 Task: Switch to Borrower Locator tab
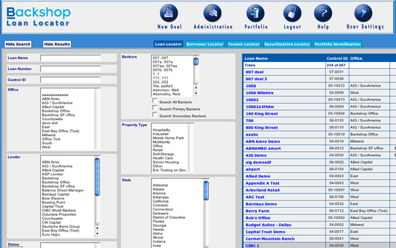click(205, 44)
